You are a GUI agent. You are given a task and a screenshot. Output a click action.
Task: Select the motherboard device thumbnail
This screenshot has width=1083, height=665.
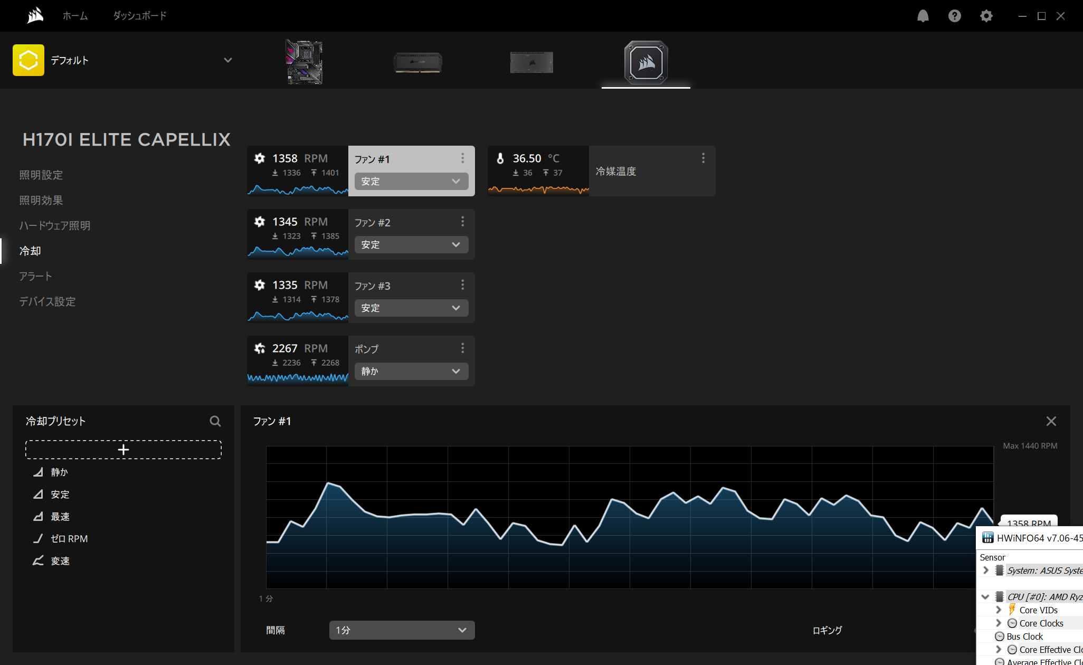pyautogui.click(x=304, y=62)
